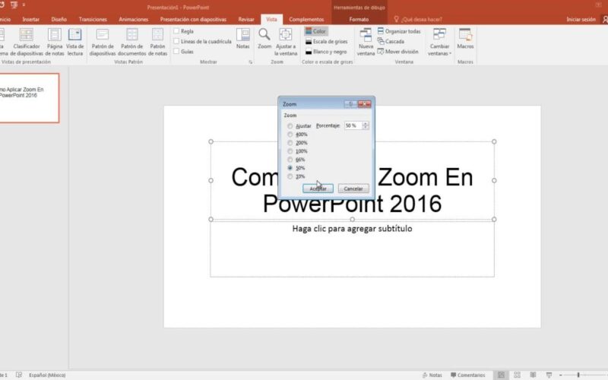
Task: Switch to the Insertar ribbon tab
Action: pos(31,18)
